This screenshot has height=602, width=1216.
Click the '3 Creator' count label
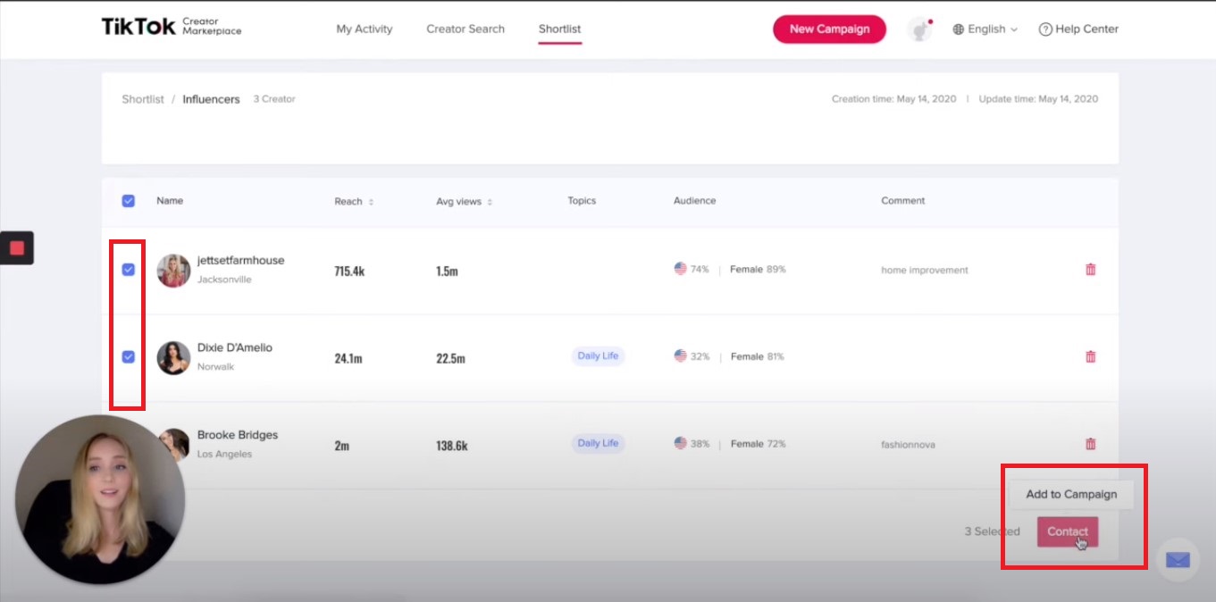click(x=274, y=99)
